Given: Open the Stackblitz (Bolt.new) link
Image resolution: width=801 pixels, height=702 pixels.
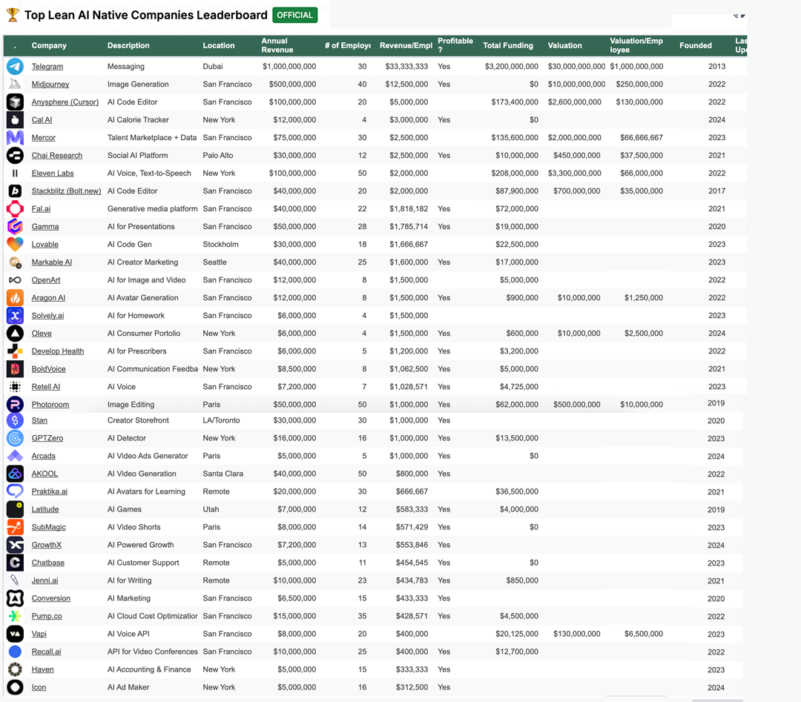Looking at the screenshot, I should 67,191.
